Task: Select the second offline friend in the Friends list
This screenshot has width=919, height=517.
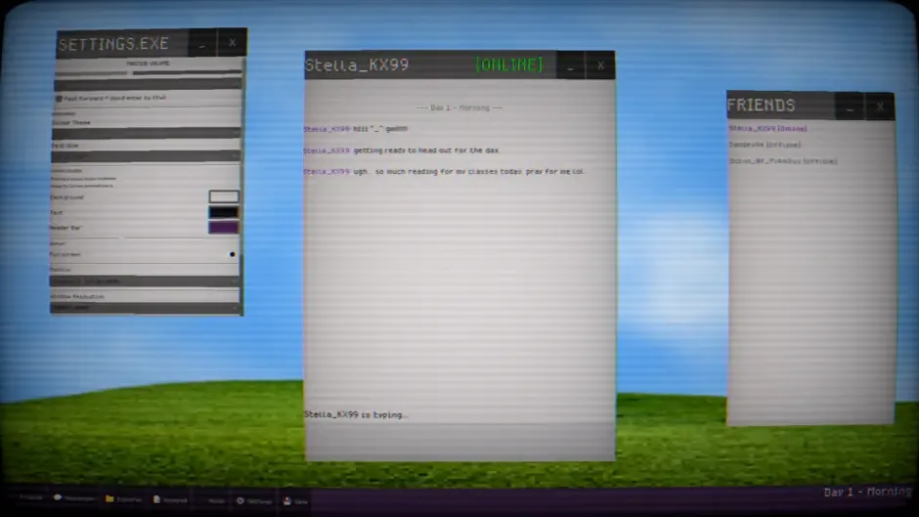Action: pyautogui.click(x=765, y=145)
